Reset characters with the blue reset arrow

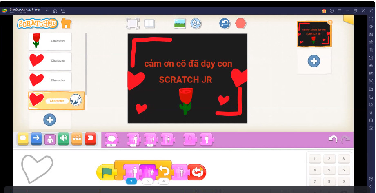(225, 24)
